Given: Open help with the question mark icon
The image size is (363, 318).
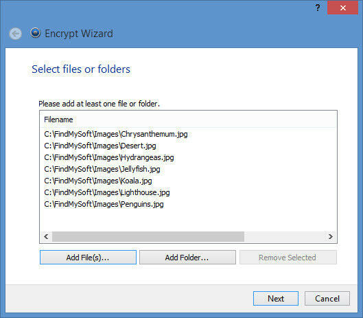Looking at the screenshot, I should 318,8.
